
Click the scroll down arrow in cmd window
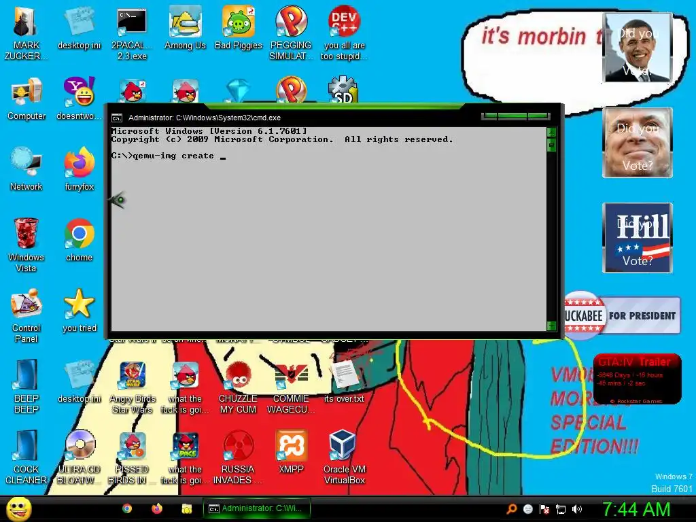click(551, 326)
